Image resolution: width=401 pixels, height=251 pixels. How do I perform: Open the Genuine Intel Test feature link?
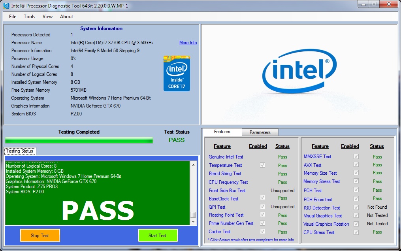tap(226, 157)
